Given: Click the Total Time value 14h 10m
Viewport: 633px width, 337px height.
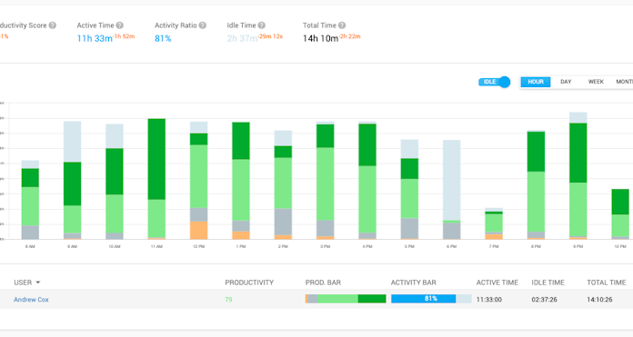Looking at the screenshot, I should 320,39.
